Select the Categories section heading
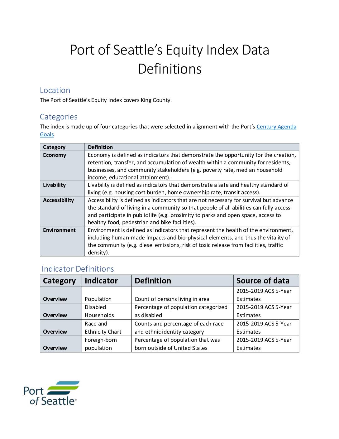Image resolution: width=339 pixels, height=439 pixels. click(59, 117)
